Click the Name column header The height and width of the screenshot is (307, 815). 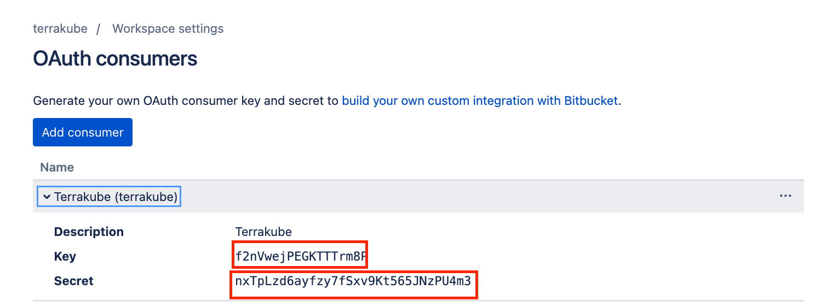point(57,167)
